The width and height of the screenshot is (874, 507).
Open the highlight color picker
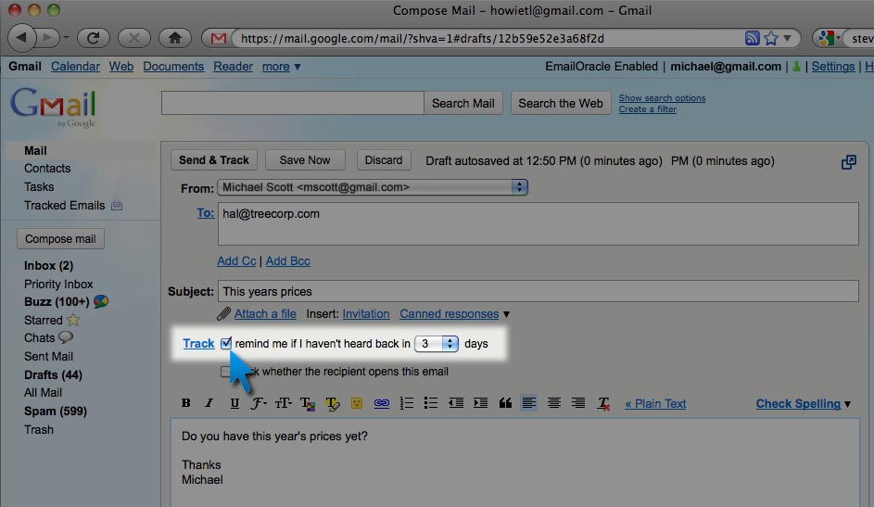pyautogui.click(x=332, y=403)
